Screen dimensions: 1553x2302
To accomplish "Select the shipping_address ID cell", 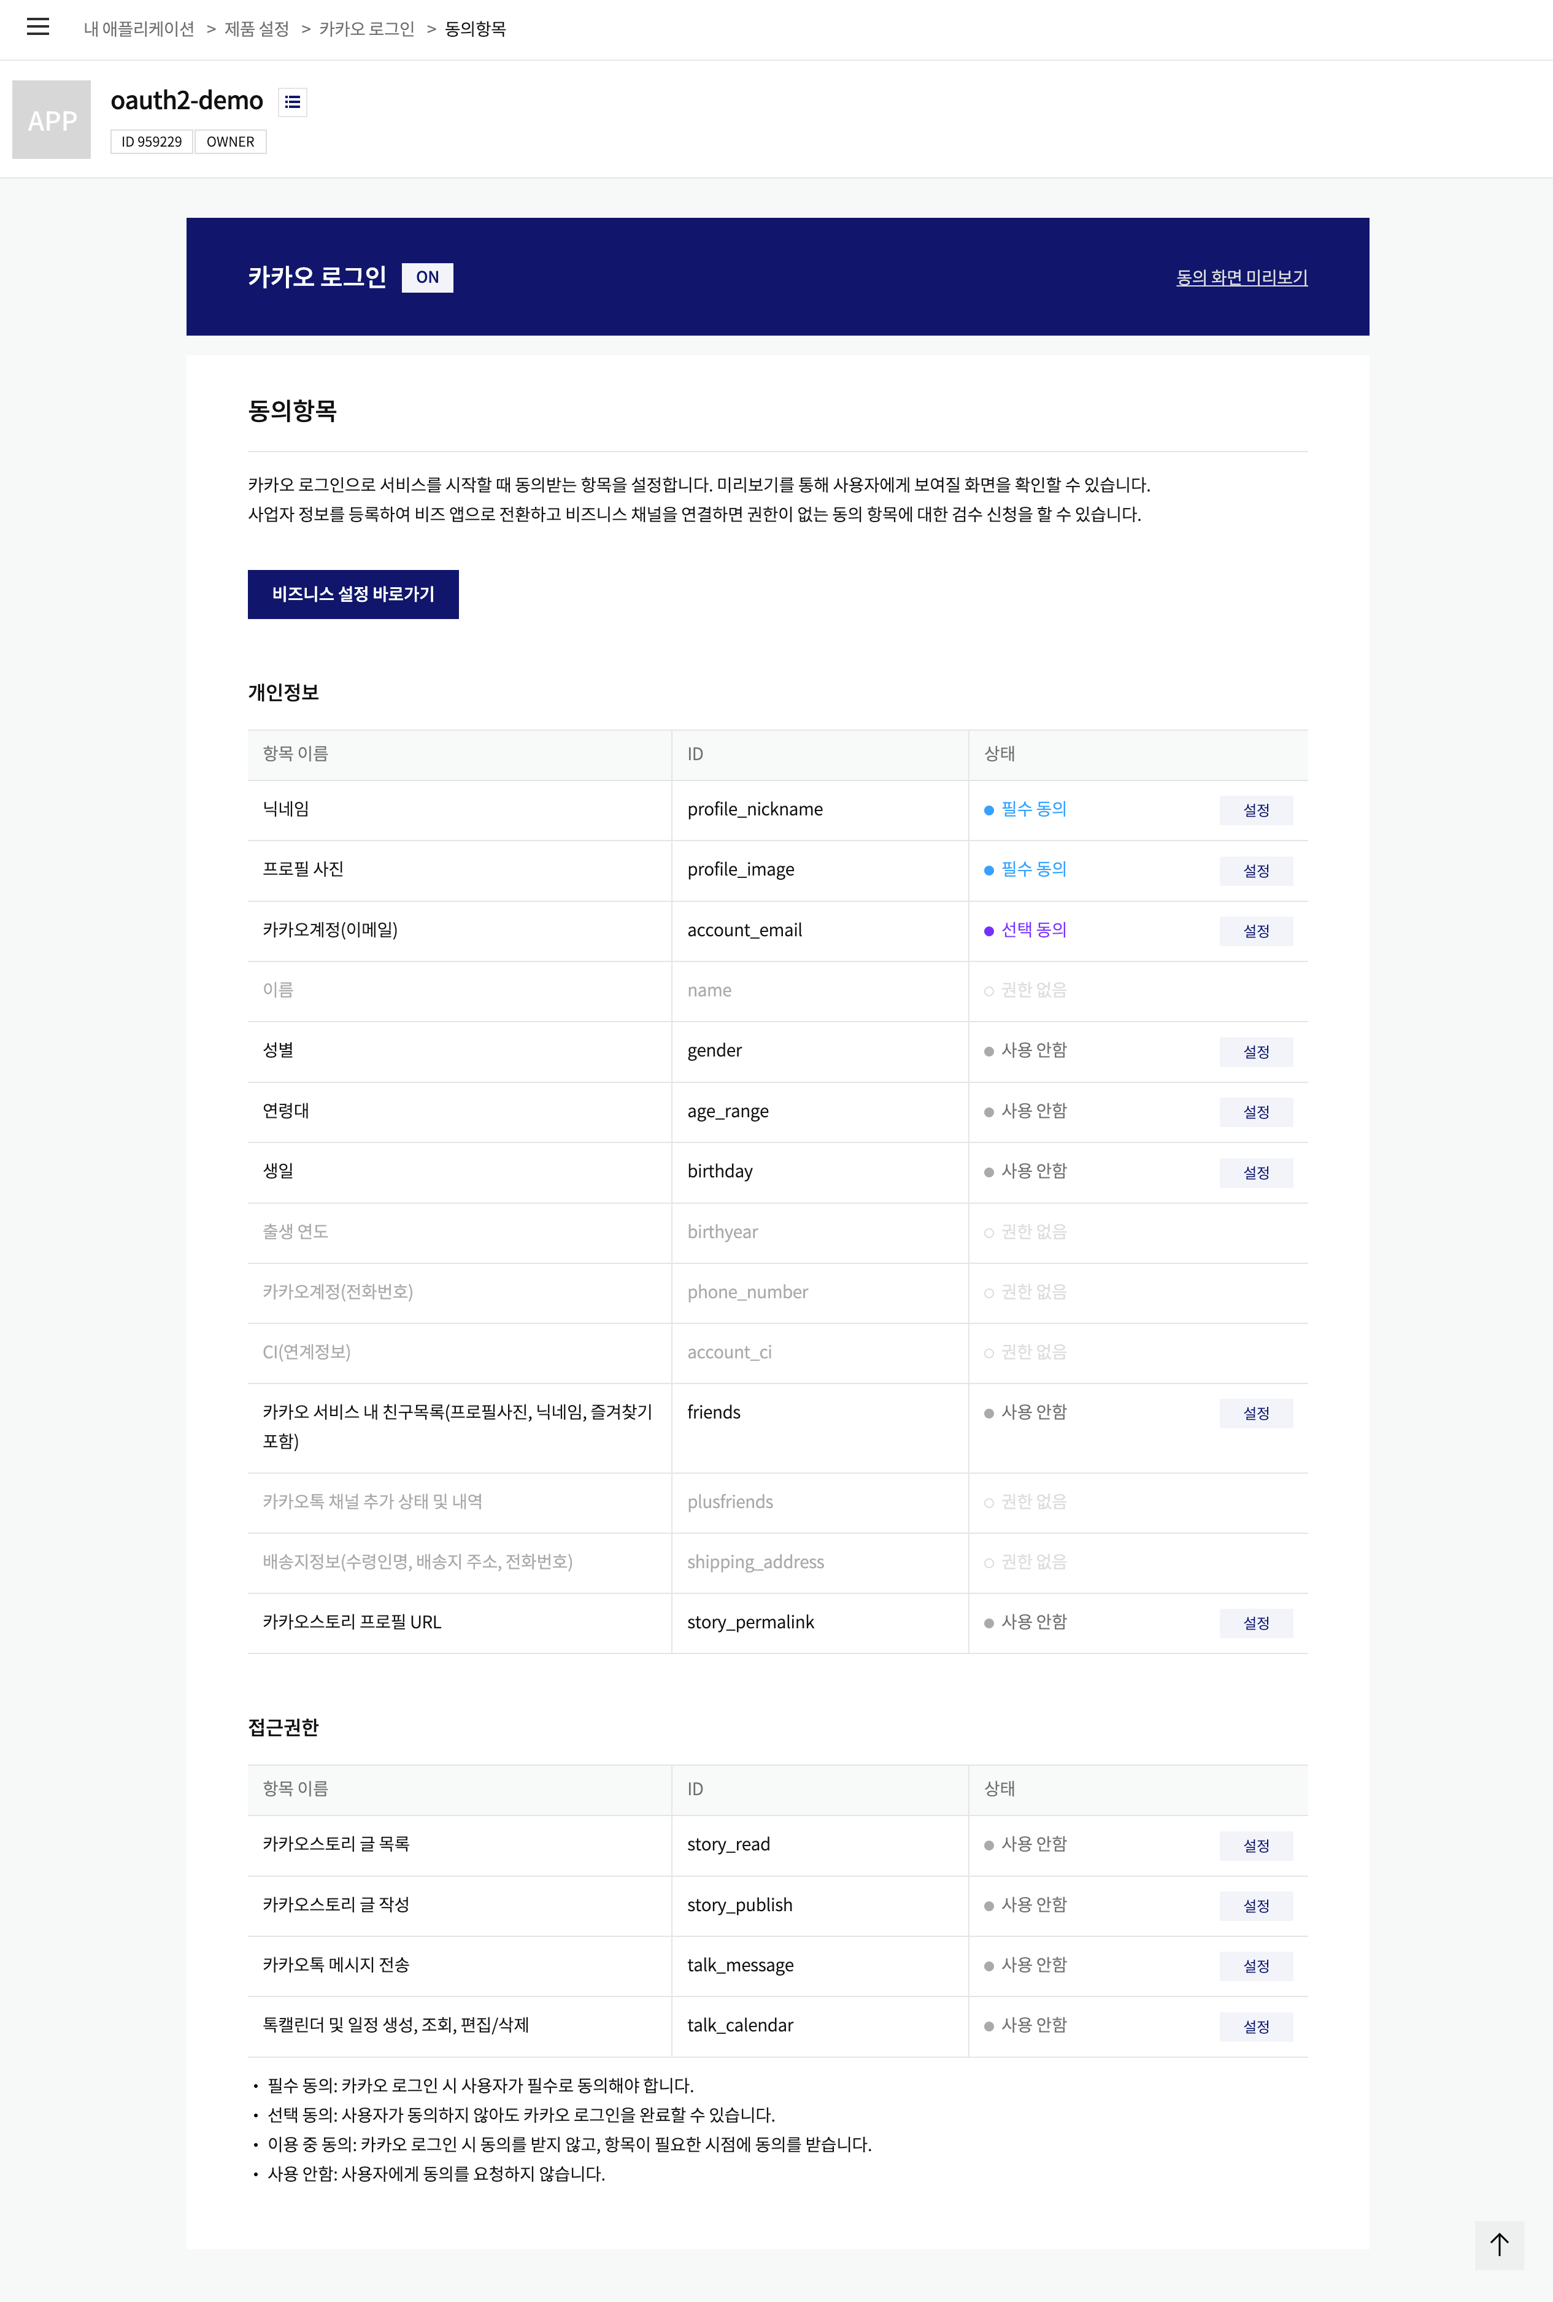I will (x=820, y=1563).
